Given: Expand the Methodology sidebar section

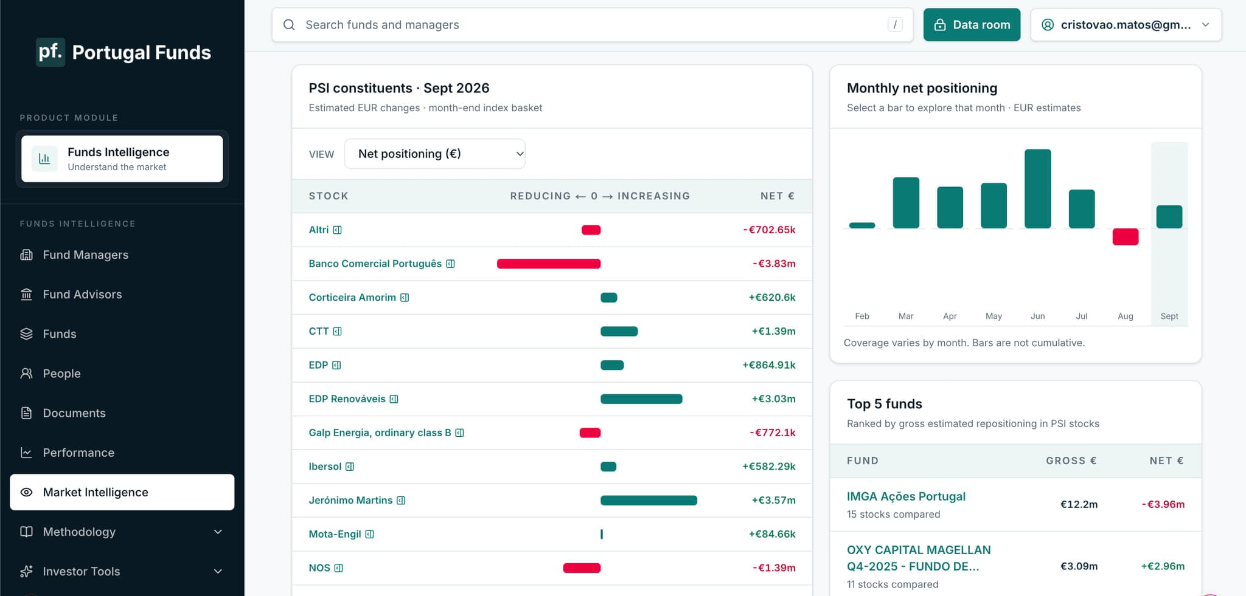Looking at the screenshot, I should click(x=122, y=532).
